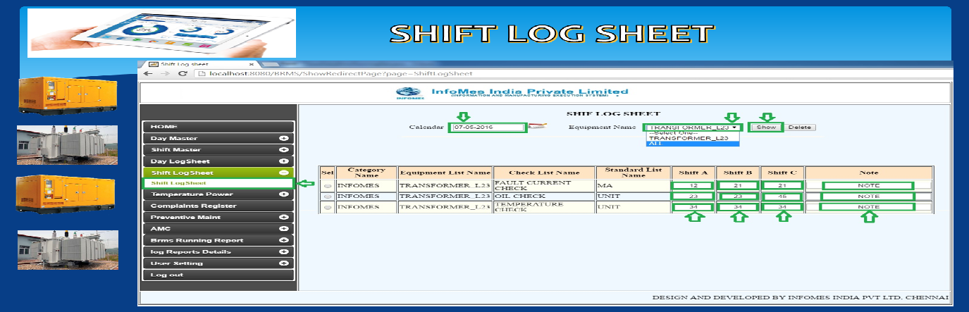Click the 'Category Name' column header
Viewport: 969px width, 312px height.
coord(366,172)
